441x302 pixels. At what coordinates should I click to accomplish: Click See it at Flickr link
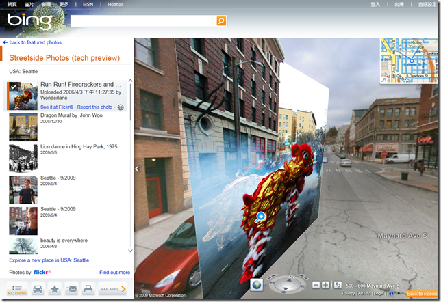[x=57, y=107]
